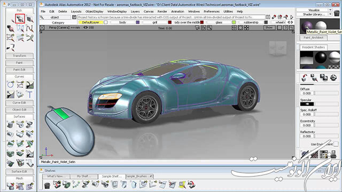
Task: Select the black sphere resident shader
Action: click(321, 58)
